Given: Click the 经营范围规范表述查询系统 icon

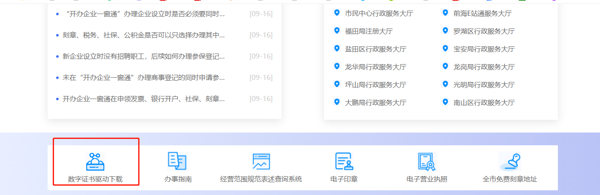Looking at the screenshot, I should (261, 161).
